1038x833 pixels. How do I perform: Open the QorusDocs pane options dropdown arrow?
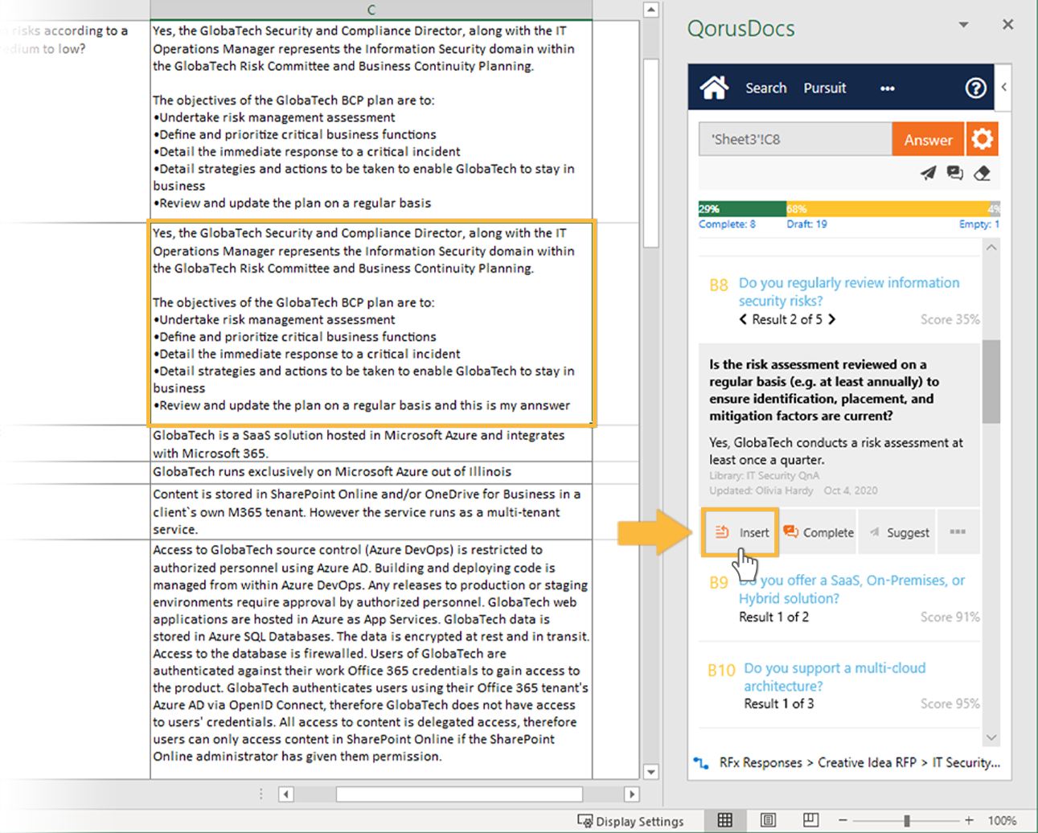[963, 25]
